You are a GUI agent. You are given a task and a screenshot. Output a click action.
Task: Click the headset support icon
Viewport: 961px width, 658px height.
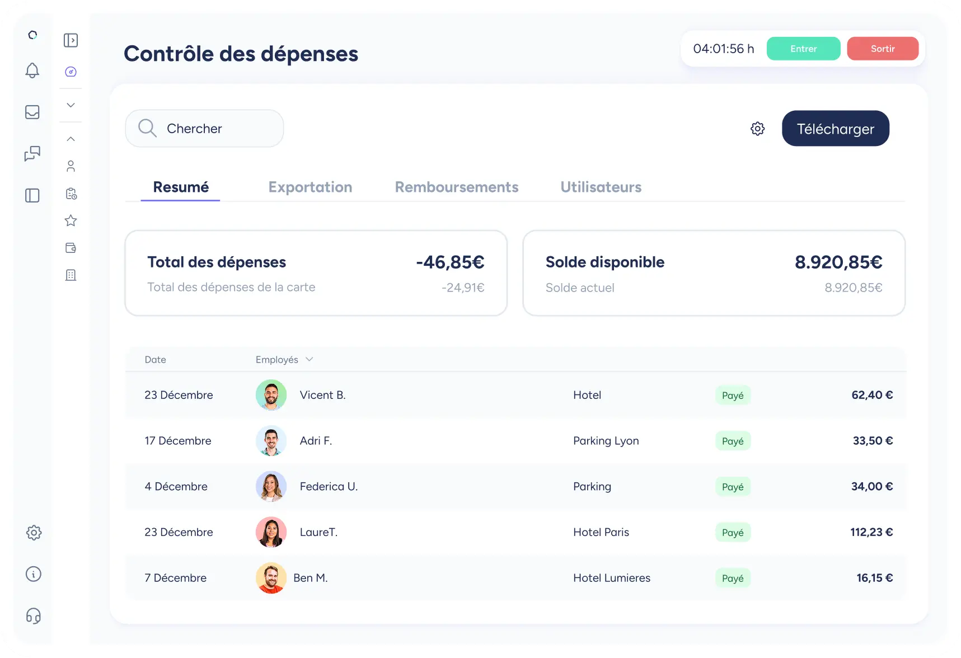point(34,616)
